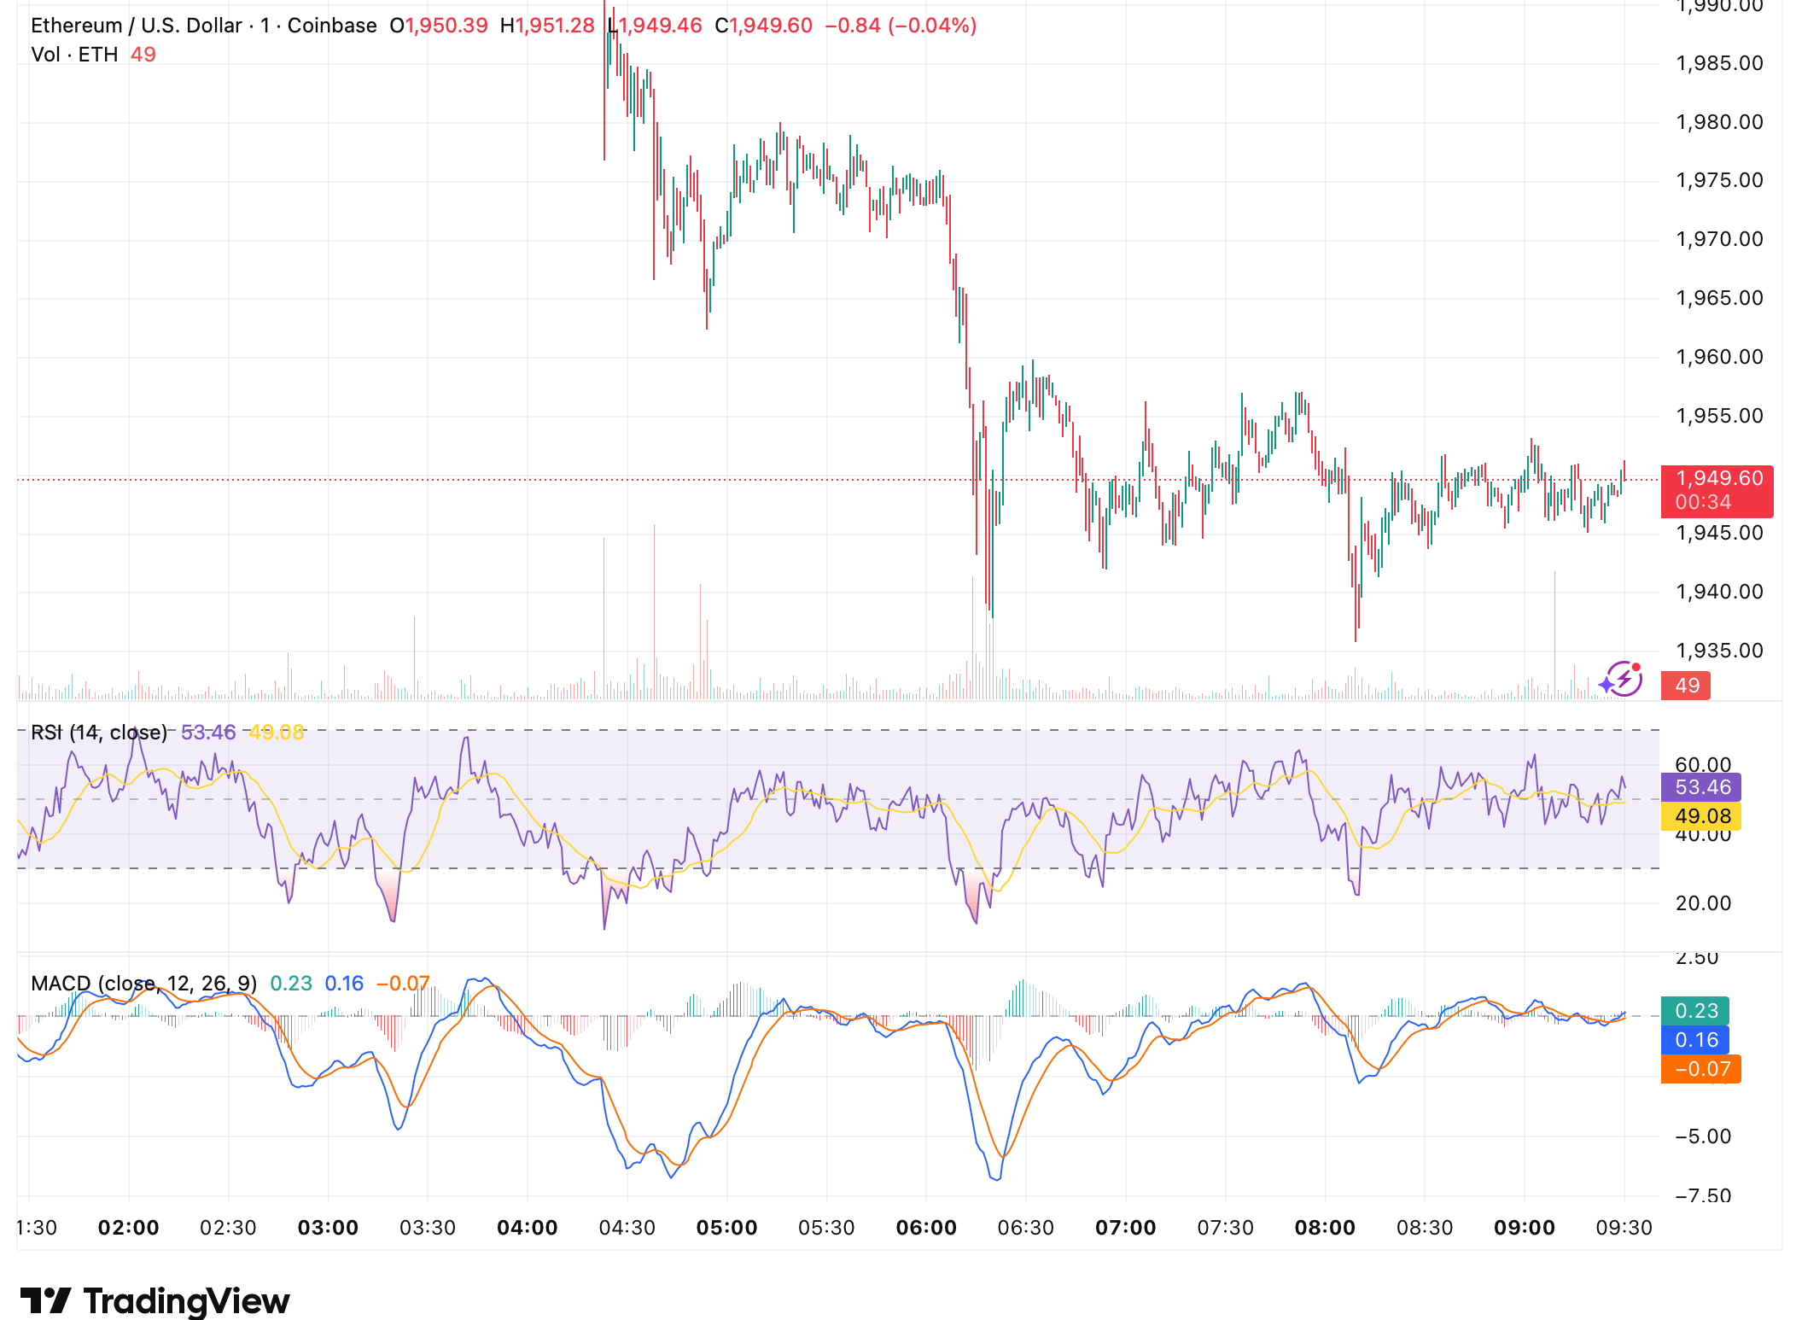
Task: Click the Vol · ETH indicator label
Action: click(74, 55)
